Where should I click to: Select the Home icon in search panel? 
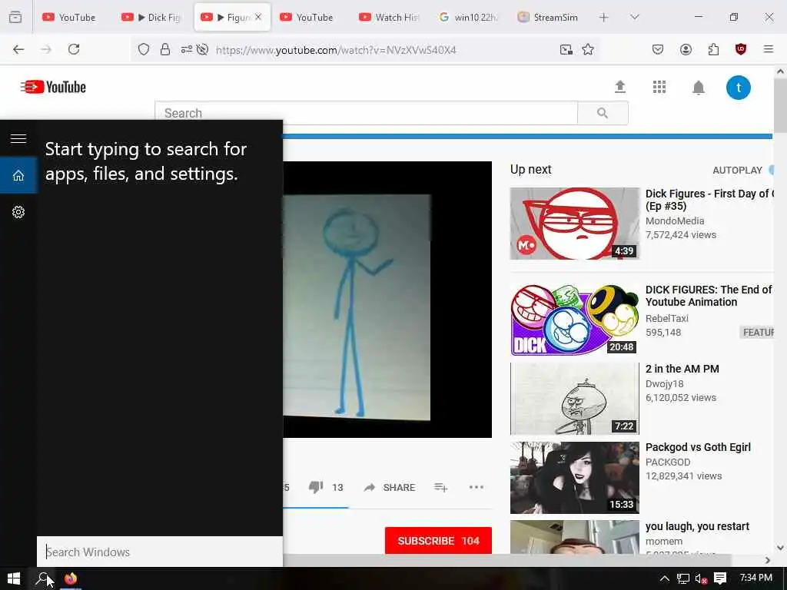[x=18, y=175]
